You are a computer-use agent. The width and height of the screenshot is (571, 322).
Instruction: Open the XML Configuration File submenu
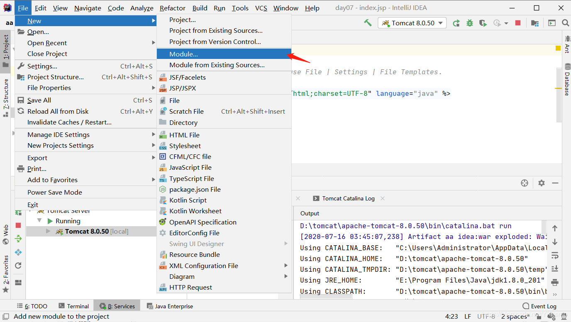tap(224, 266)
